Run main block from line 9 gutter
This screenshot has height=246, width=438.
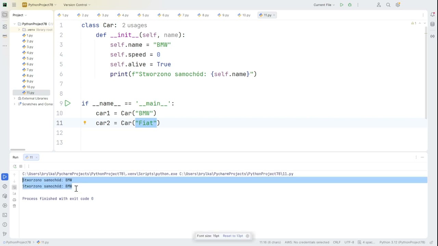pyautogui.click(x=67, y=103)
